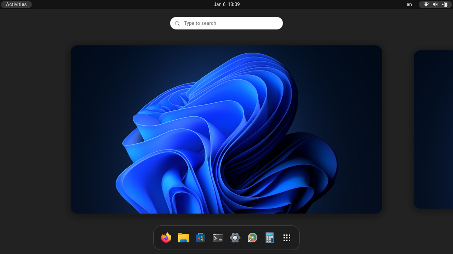Launch Firefox from the dash
Screen dimensions: 453x254
(x=166, y=238)
